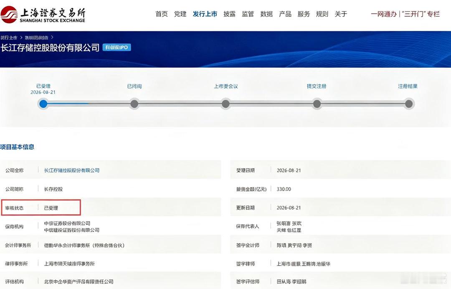Screen dimensions: 451x289
Task: Click the 中信建投证券股份有限公司 sponsor text
Action: (72, 230)
